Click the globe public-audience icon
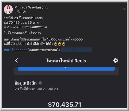 tap(24, 12)
